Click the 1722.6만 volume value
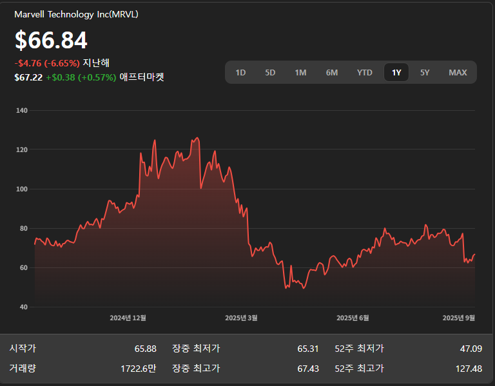Viewport: 495px width, 386px height. tap(139, 369)
